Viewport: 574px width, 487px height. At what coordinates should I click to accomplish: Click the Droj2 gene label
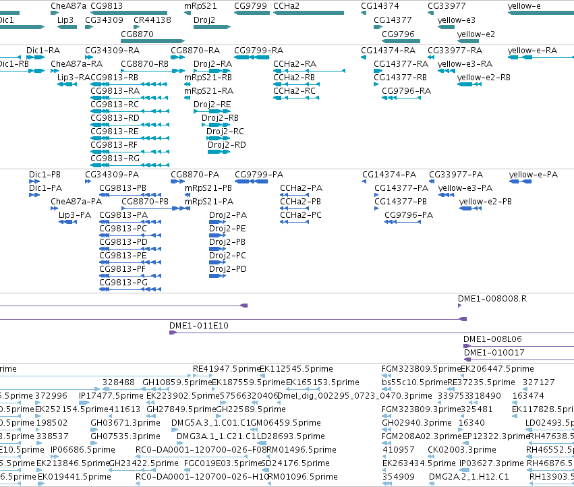[204, 20]
